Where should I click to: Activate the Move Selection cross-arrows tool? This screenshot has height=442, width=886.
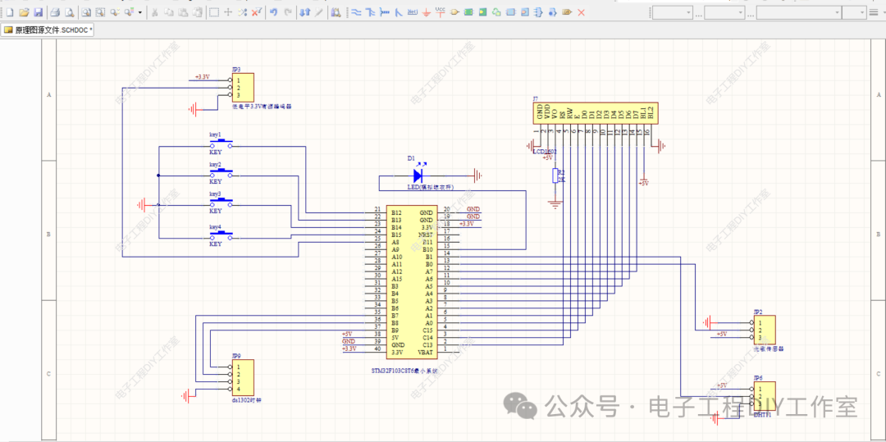coord(228,11)
